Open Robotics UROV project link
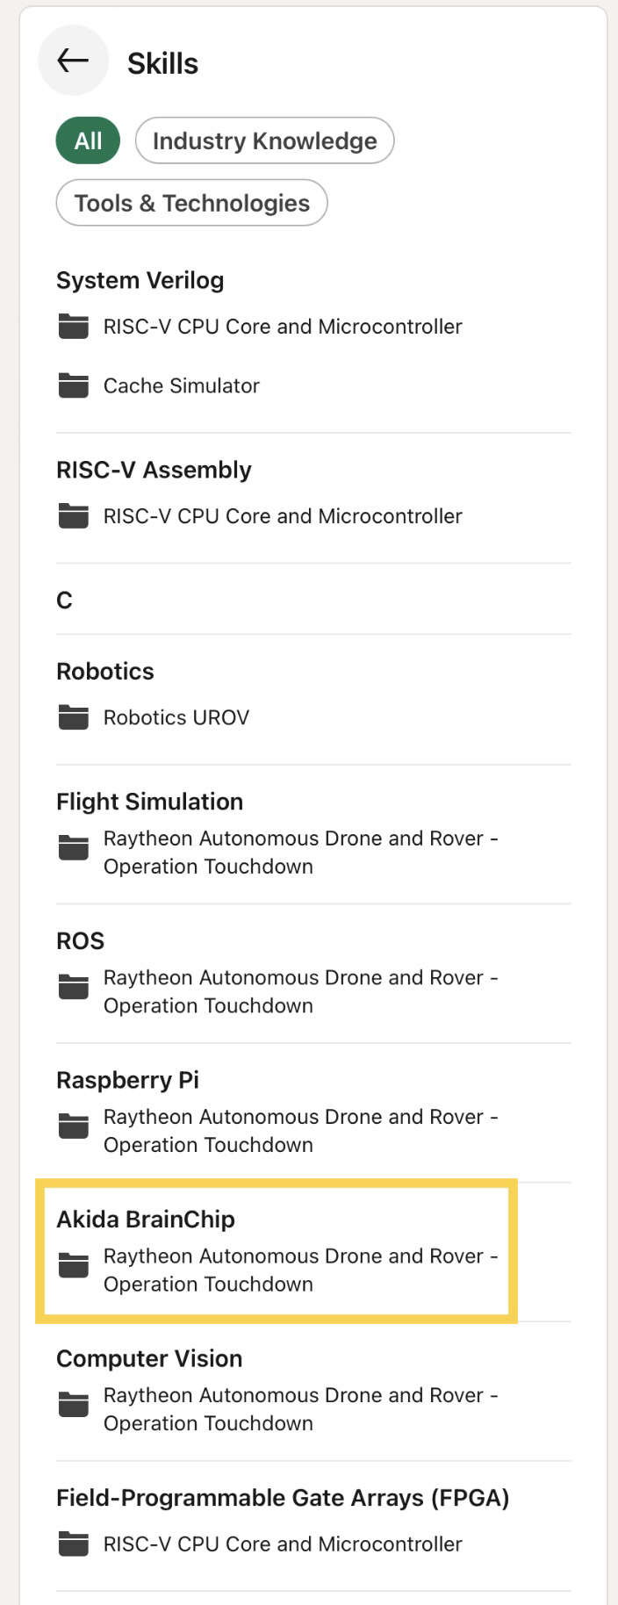 [x=176, y=717]
